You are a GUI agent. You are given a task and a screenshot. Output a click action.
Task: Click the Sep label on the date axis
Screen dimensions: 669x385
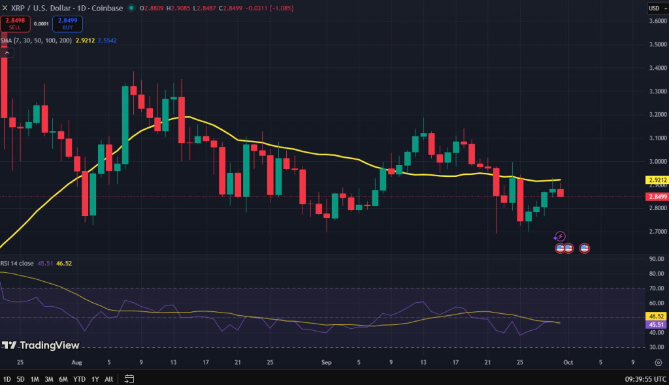[327, 362]
